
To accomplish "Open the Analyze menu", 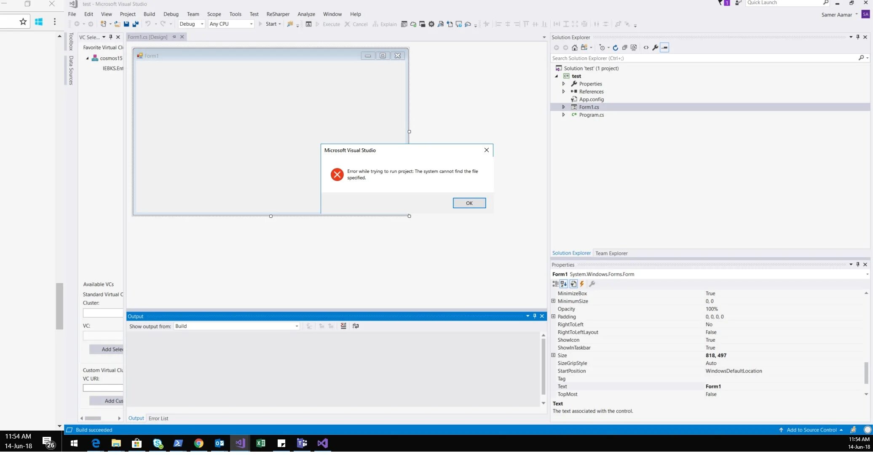I will click(306, 14).
